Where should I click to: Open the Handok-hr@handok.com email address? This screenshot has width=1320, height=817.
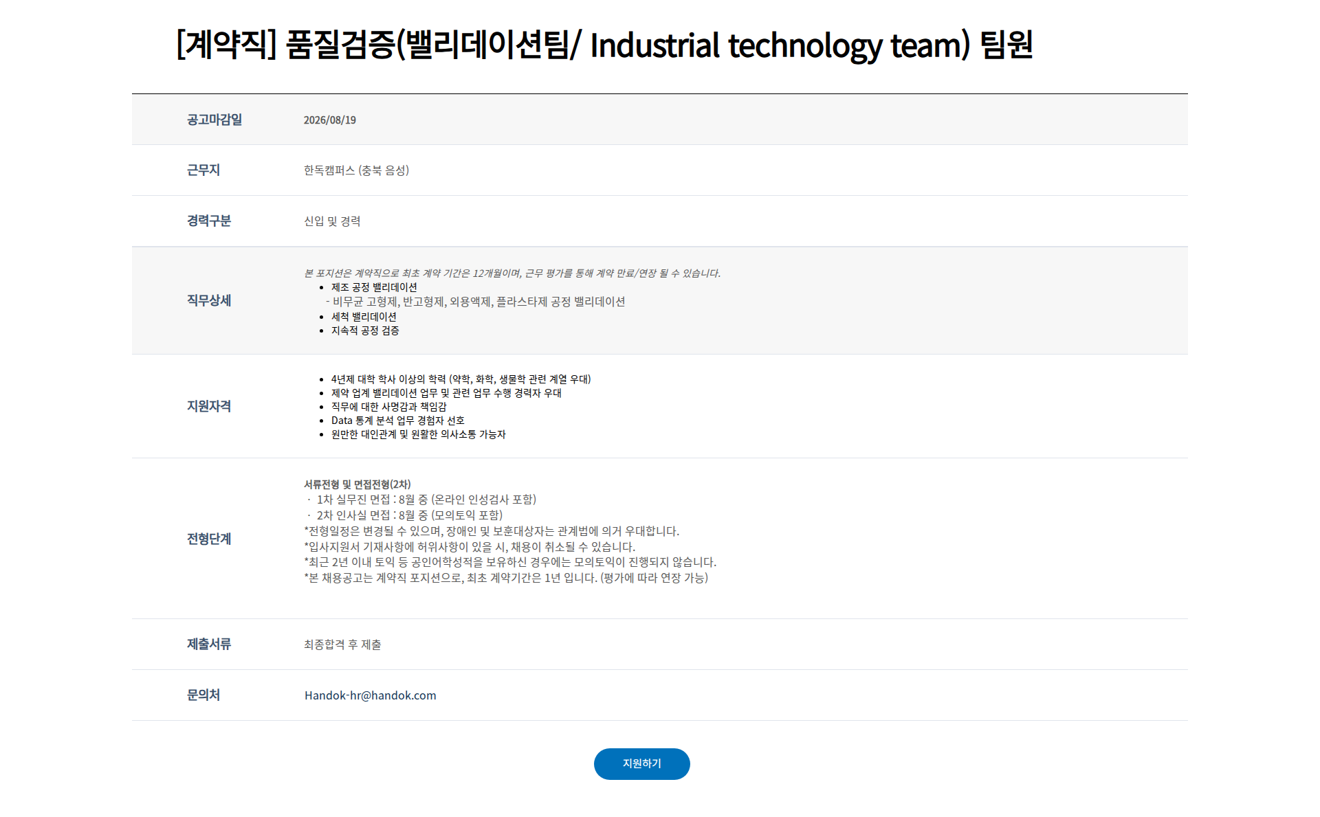click(x=370, y=695)
